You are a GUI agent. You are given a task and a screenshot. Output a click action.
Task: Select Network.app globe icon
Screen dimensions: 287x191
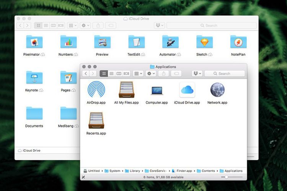(217, 89)
